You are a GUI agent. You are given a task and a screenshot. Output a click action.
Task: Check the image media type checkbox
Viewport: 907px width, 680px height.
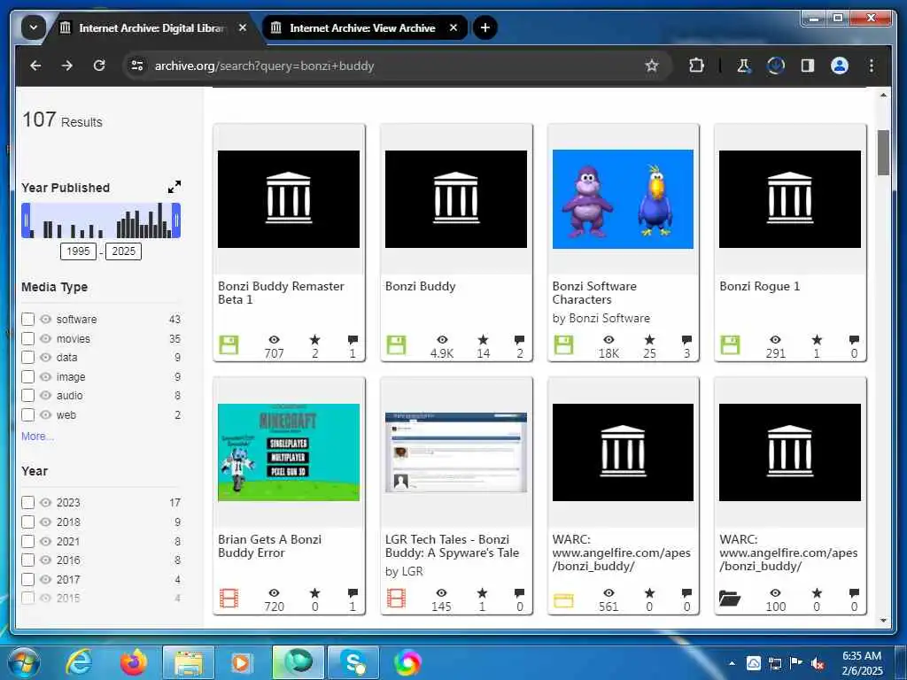coord(27,376)
